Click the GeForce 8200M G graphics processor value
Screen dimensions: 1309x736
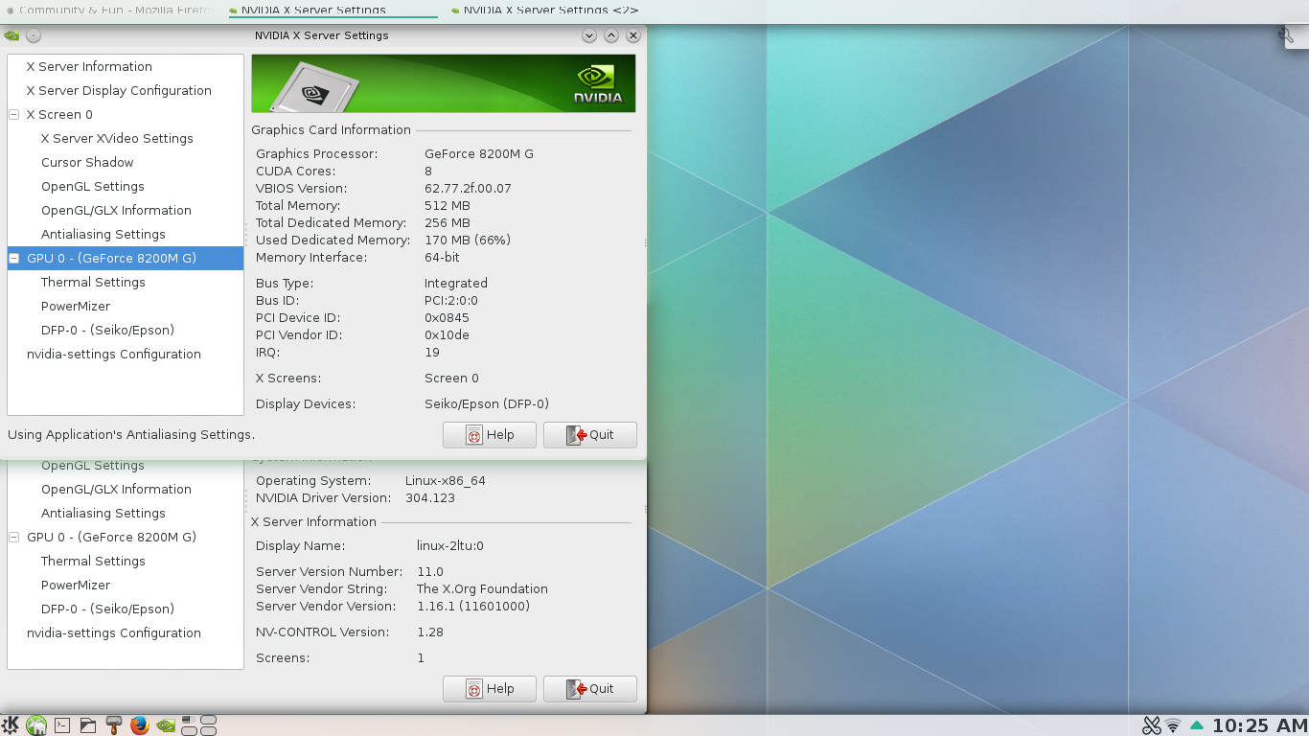coord(479,153)
